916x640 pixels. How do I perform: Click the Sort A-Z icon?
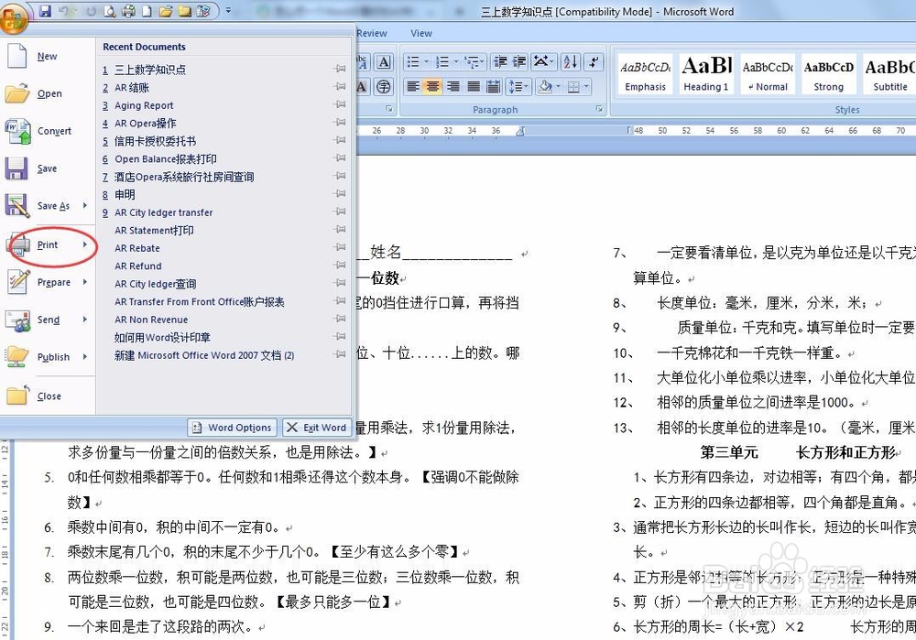[570, 61]
